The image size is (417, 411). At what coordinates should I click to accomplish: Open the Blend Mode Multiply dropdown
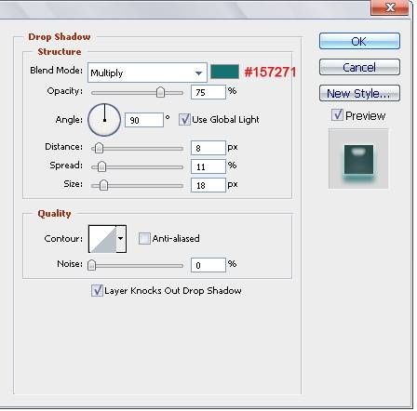[147, 73]
